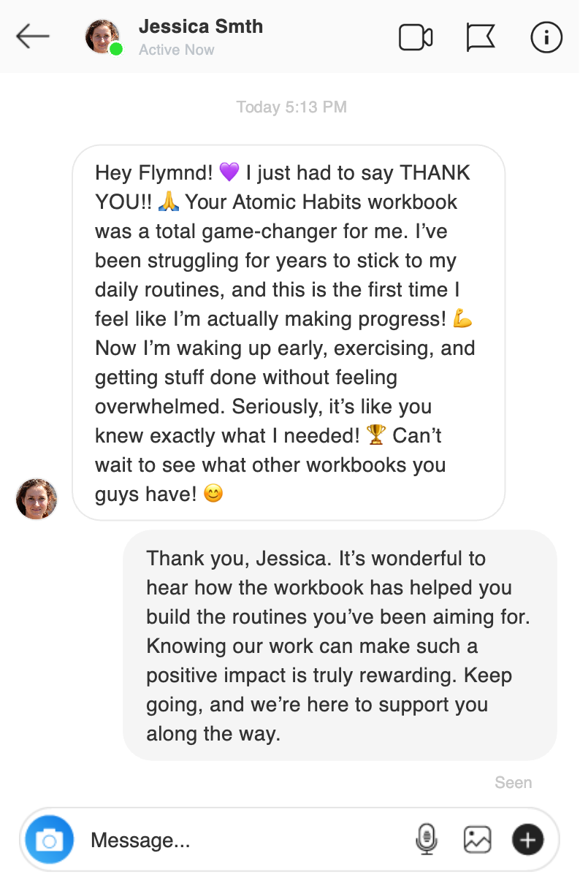Tap the blue camera button

tap(49, 840)
